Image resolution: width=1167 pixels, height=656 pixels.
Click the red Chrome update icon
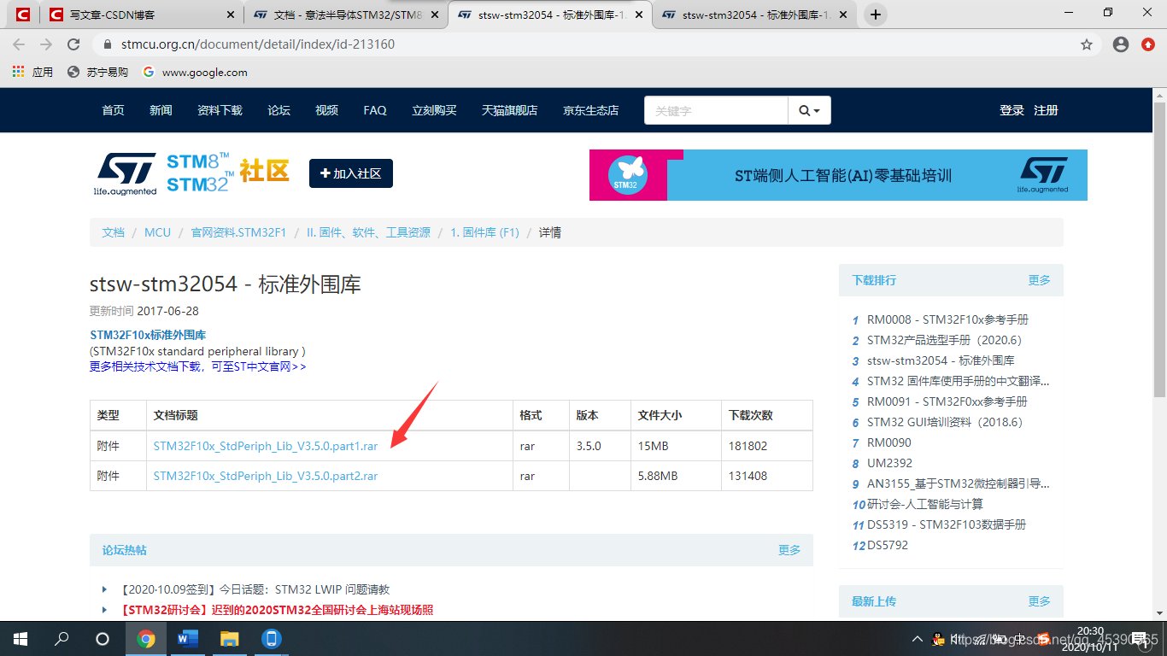click(x=1148, y=44)
